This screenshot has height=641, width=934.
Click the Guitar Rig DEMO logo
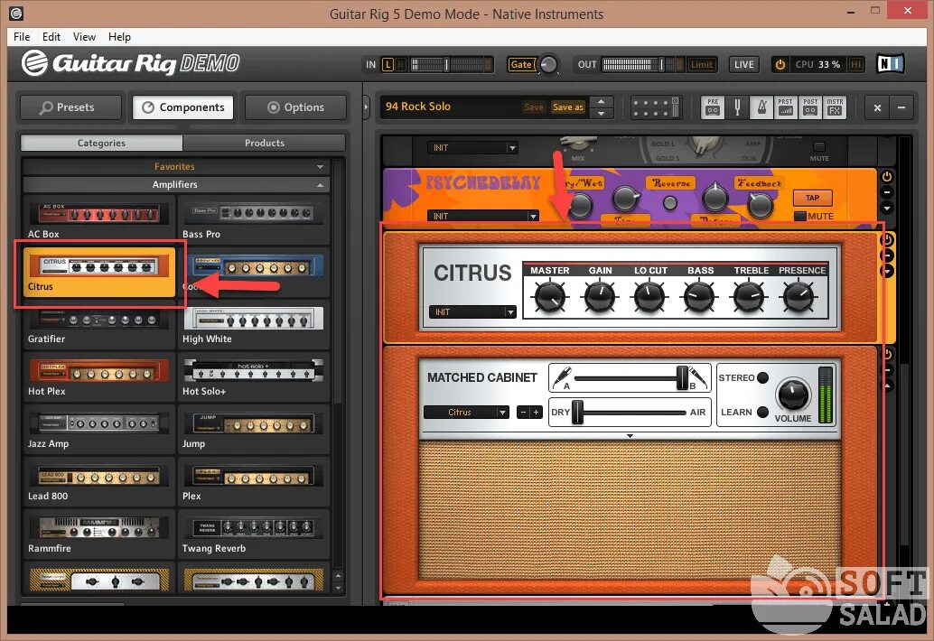pyautogui.click(x=131, y=63)
